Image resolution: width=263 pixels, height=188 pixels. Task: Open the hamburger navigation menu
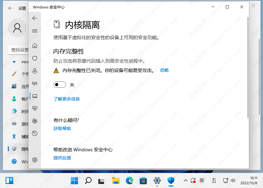pos(35,31)
